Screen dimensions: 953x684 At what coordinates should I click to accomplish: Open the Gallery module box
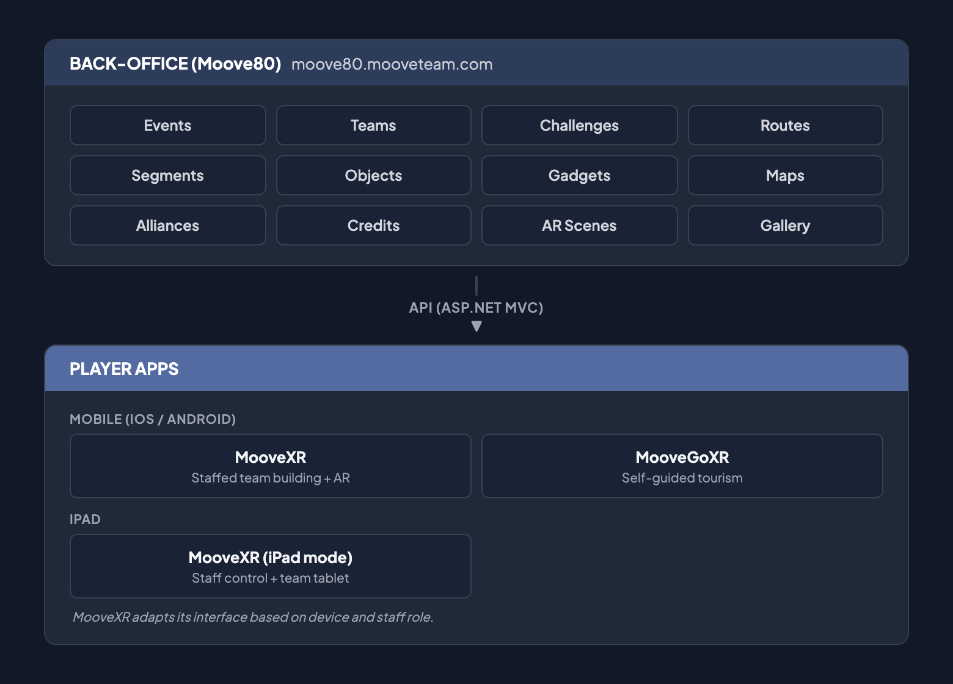(786, 225)
